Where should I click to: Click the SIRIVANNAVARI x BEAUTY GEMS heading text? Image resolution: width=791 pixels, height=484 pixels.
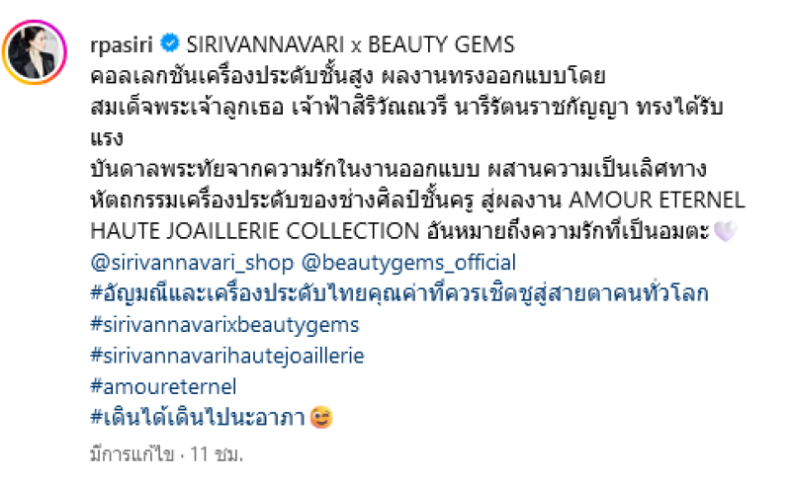[x=351, y=44]
